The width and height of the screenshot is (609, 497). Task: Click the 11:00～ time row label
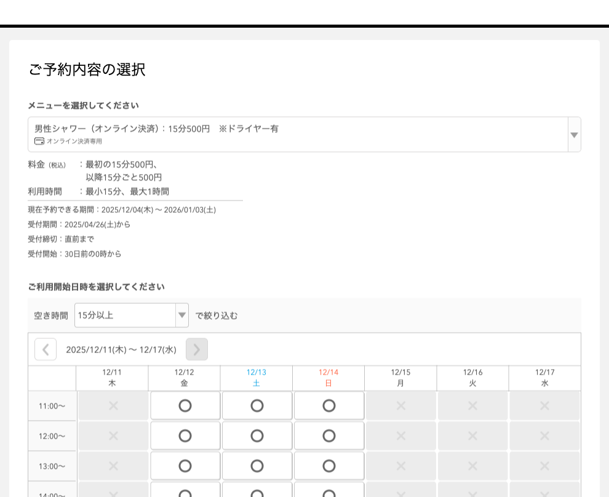click(x=52, y=405)
